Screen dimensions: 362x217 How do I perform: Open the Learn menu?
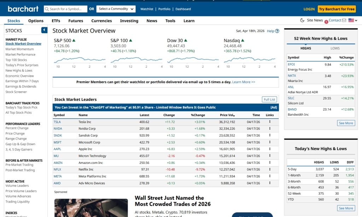(x=189, y=21)
